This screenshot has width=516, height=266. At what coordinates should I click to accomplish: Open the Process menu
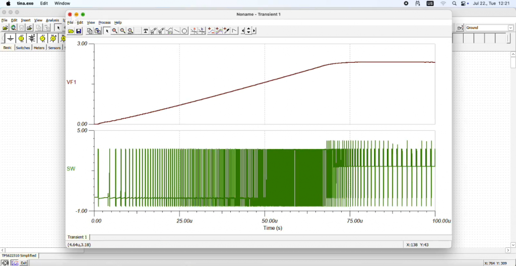[x=105, y=22]
